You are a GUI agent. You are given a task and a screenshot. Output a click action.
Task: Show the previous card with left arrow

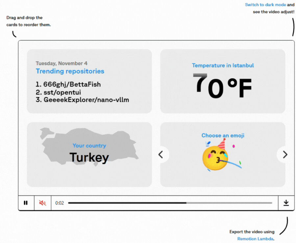click(161, 154)
